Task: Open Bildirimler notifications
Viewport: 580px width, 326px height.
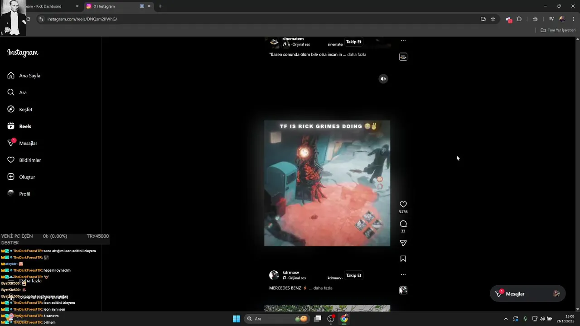Action: [x=24, y=160]
